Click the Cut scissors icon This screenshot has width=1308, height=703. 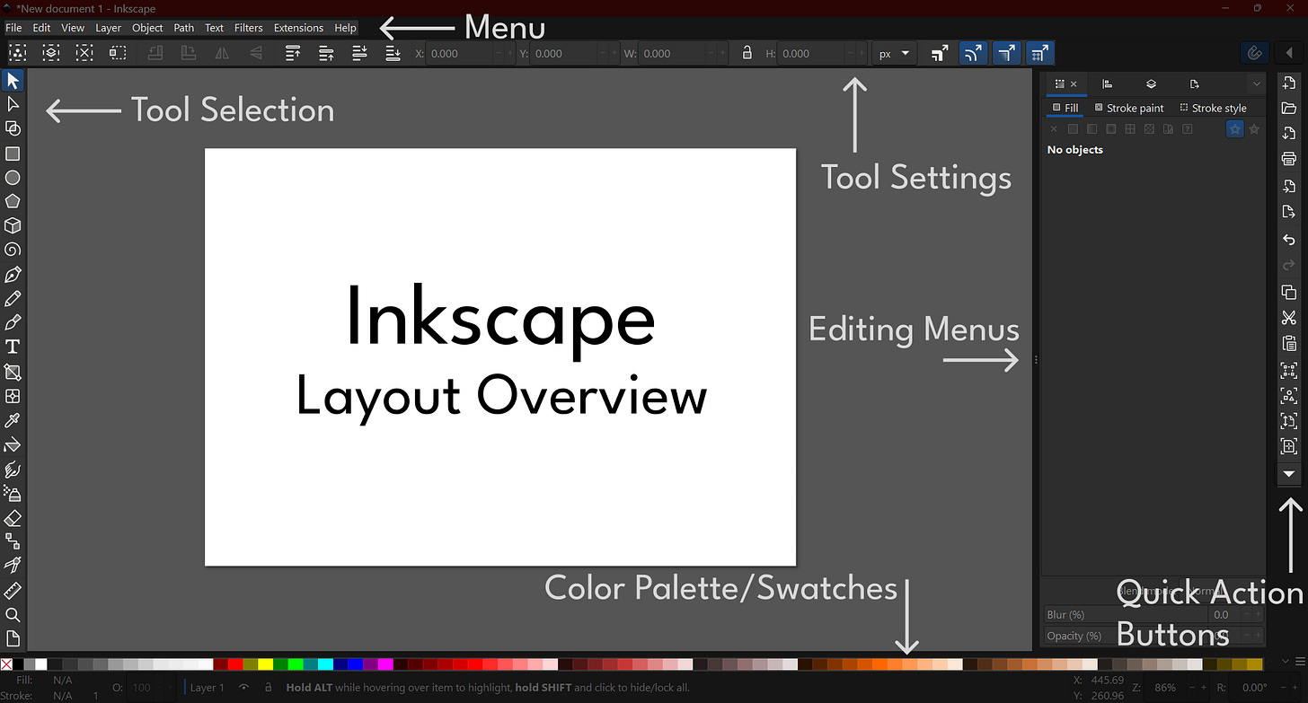click(x=1289, y=318)
